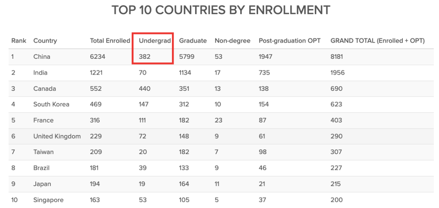
Task: Click the Canada country cell
Action: click(x=45, y=88)
